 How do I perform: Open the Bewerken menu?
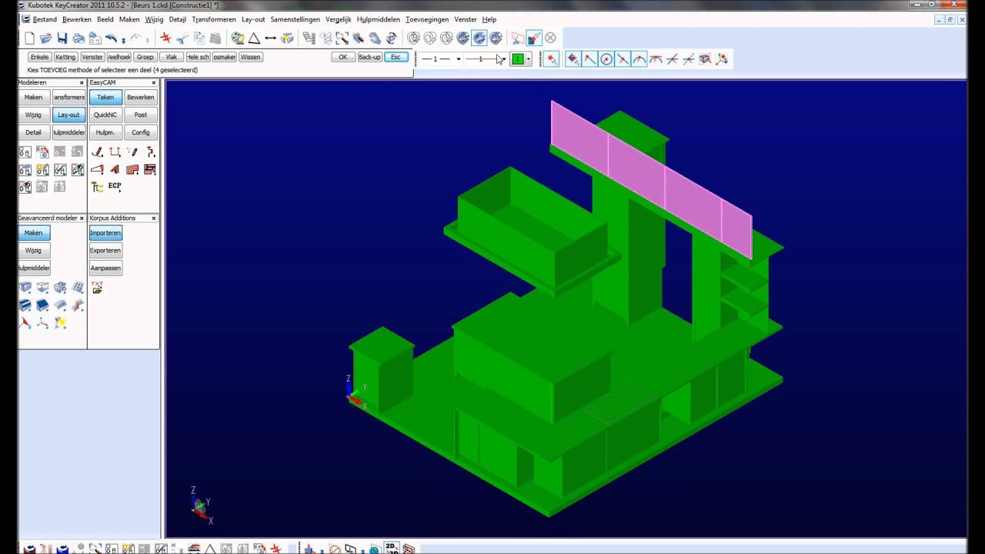[x=77, y=19]
